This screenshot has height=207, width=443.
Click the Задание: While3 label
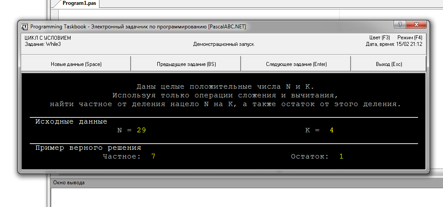click(43, 44)
